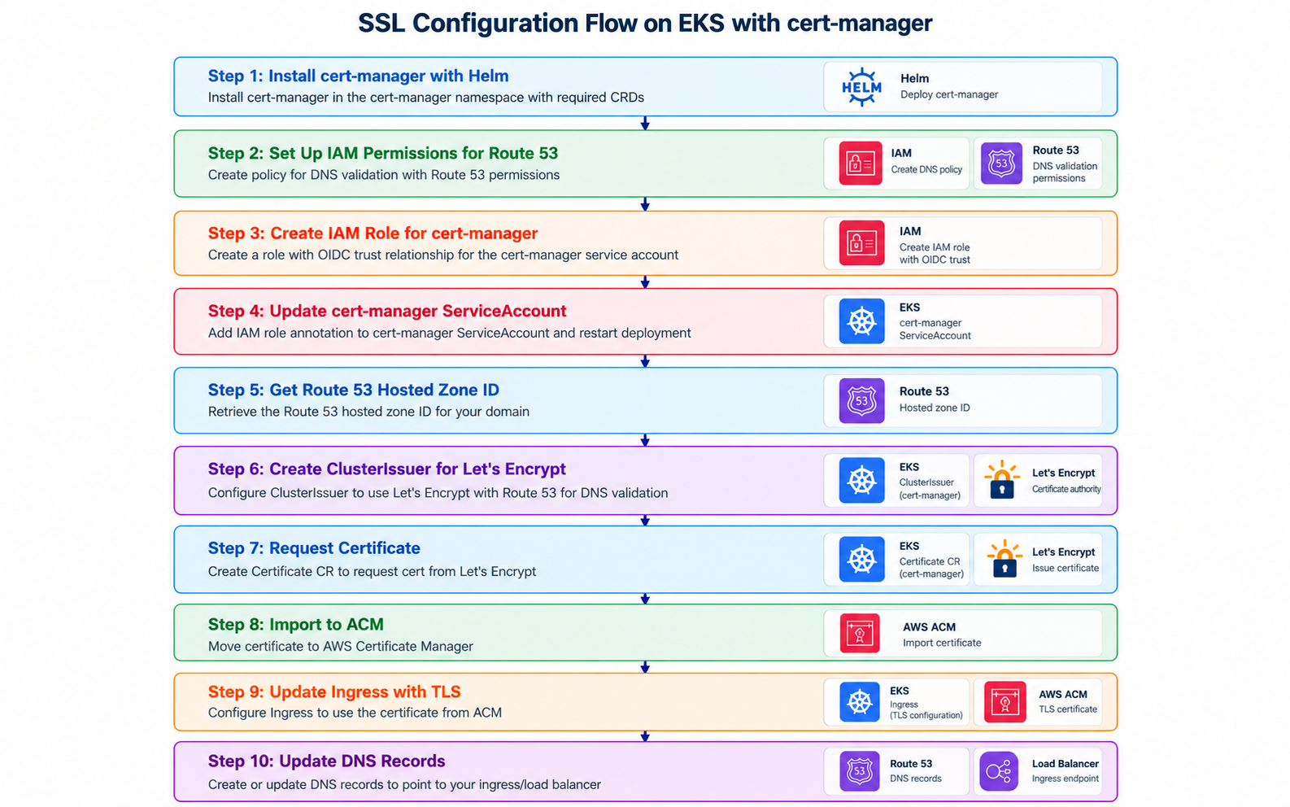
Task: Click the EKS icon labeled ClusterIssuer
Action: tap(861, 480)
